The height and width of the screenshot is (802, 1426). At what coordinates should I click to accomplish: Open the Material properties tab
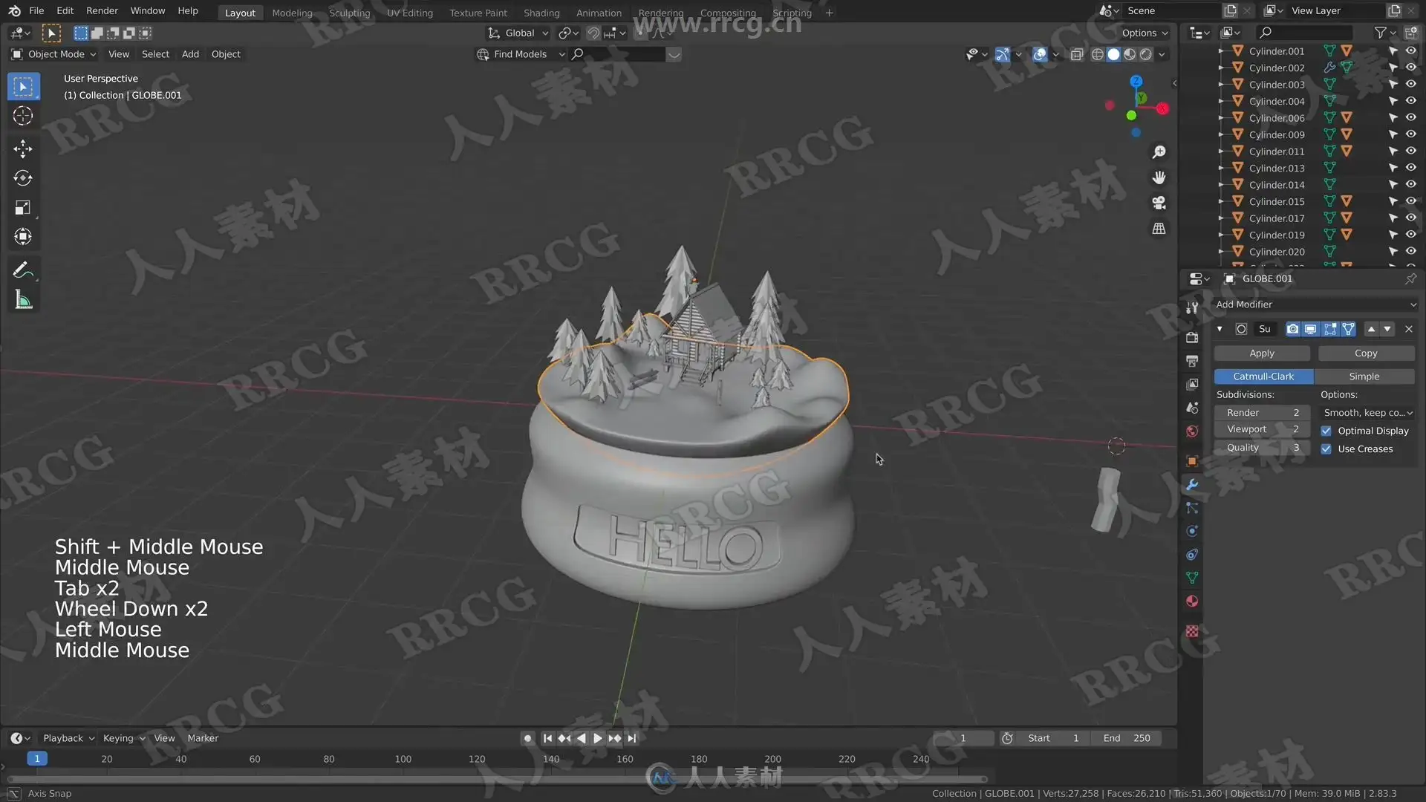pos(1192,601)
